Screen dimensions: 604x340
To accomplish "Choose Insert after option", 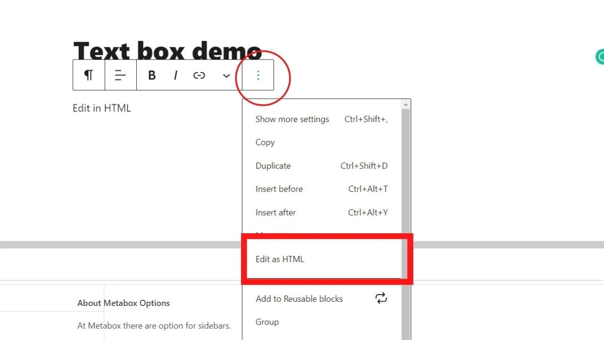I will [322, 212].
